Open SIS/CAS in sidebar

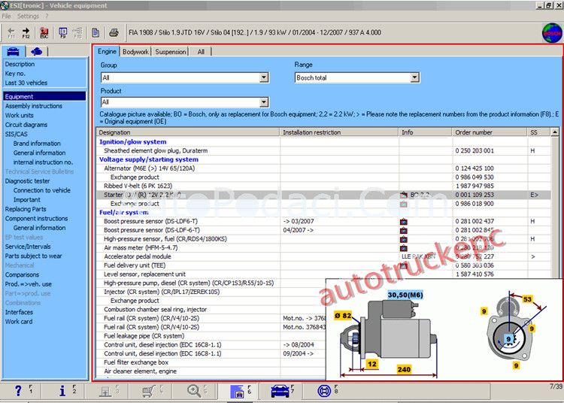click(17, 134)
